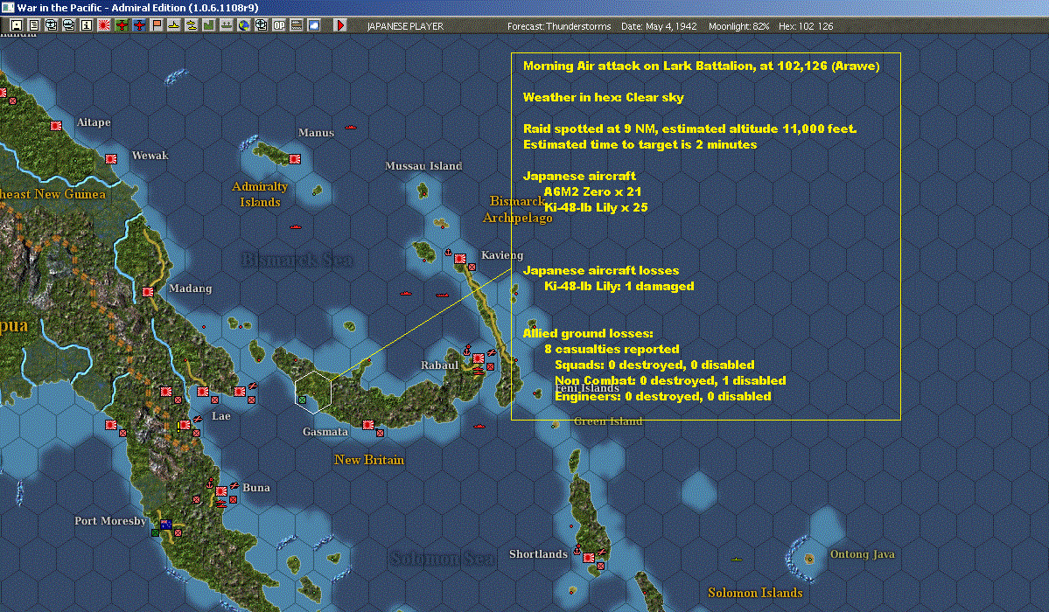Click the 'Hex: 102 126' status text

(x=806, y=26)
